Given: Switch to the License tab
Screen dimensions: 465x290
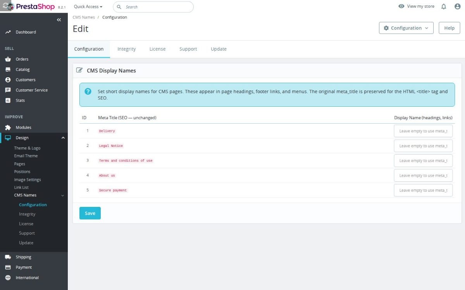Looking at the screenshot, I should click(157, 49).
